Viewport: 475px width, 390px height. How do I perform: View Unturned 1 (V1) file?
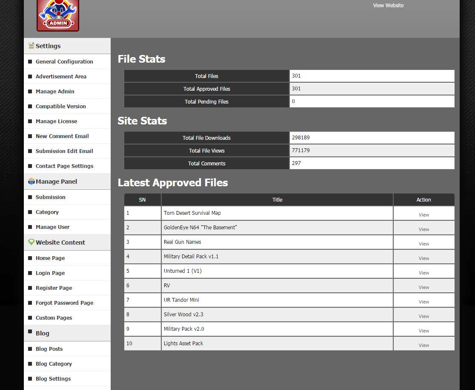(x=423, y=273)
